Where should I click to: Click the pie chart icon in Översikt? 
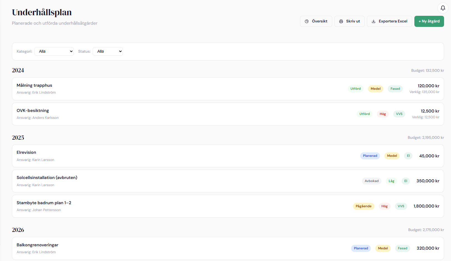tap(307, 21)
